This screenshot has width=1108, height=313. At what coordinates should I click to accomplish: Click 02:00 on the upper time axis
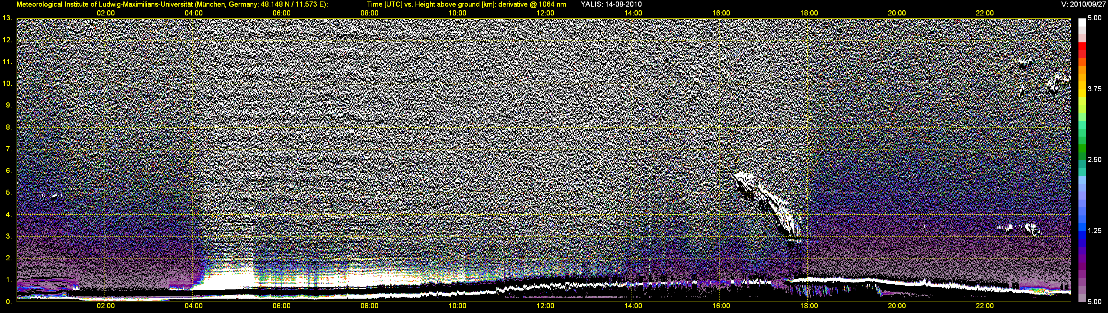click(105, 13)
